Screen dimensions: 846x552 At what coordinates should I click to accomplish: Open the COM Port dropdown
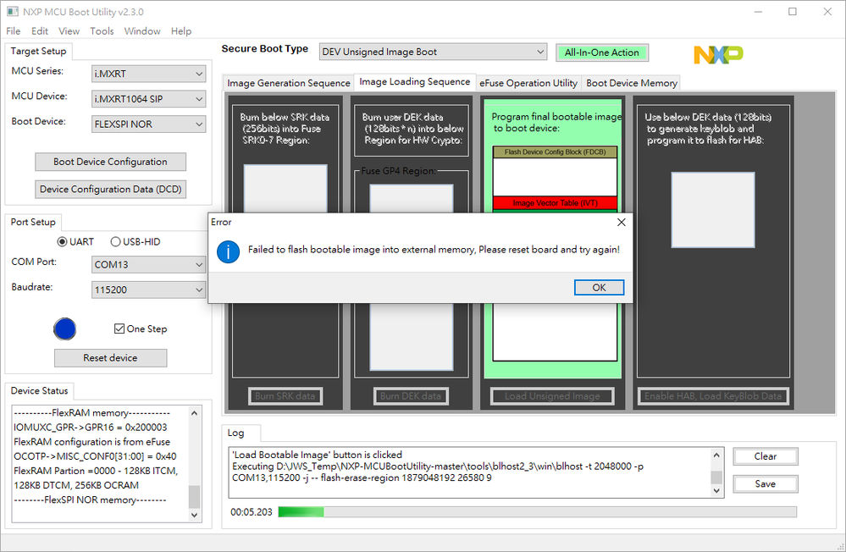pos(148,264)
